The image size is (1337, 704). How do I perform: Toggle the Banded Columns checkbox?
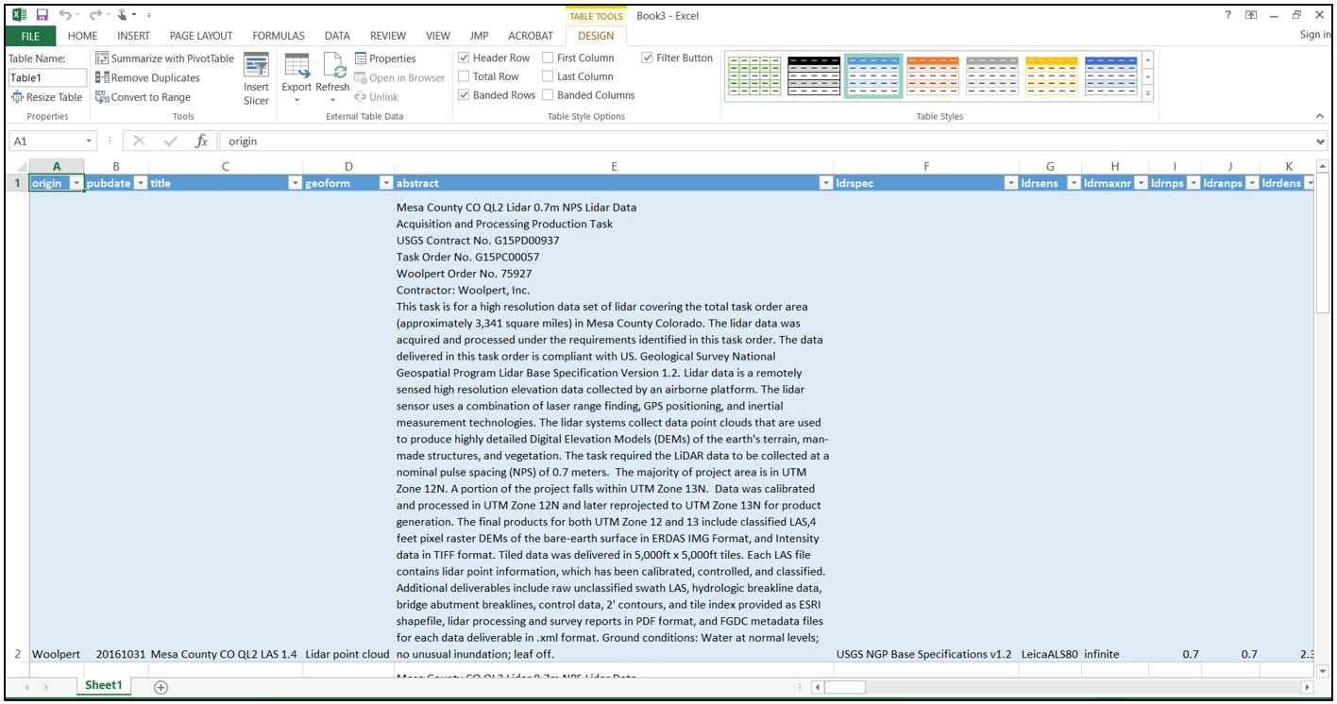(x=548, y=95)
